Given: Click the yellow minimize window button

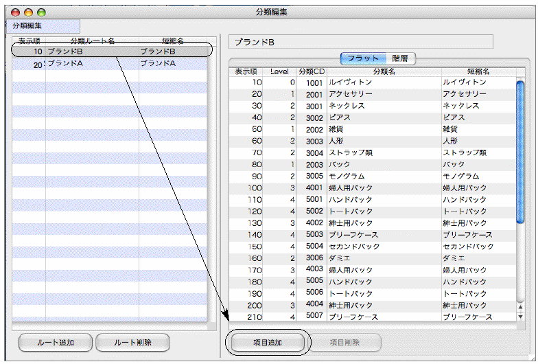Looking at the screenshot, I should click(29, 12).
